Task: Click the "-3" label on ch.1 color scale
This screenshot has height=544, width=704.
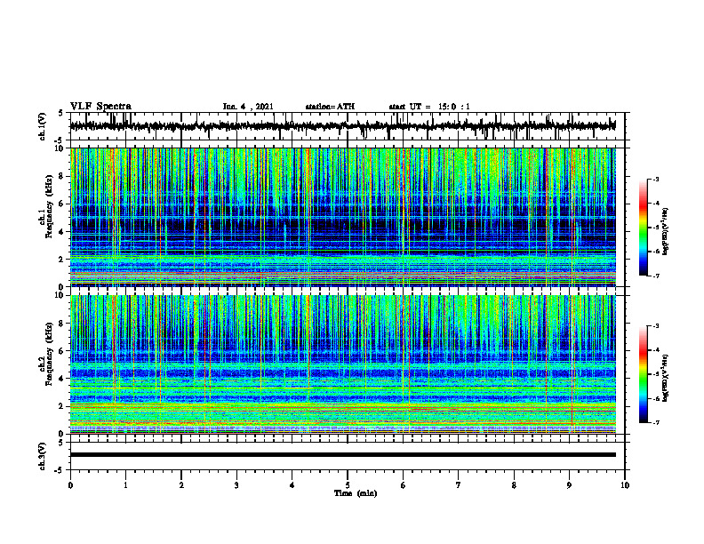Action: [656, 179]
